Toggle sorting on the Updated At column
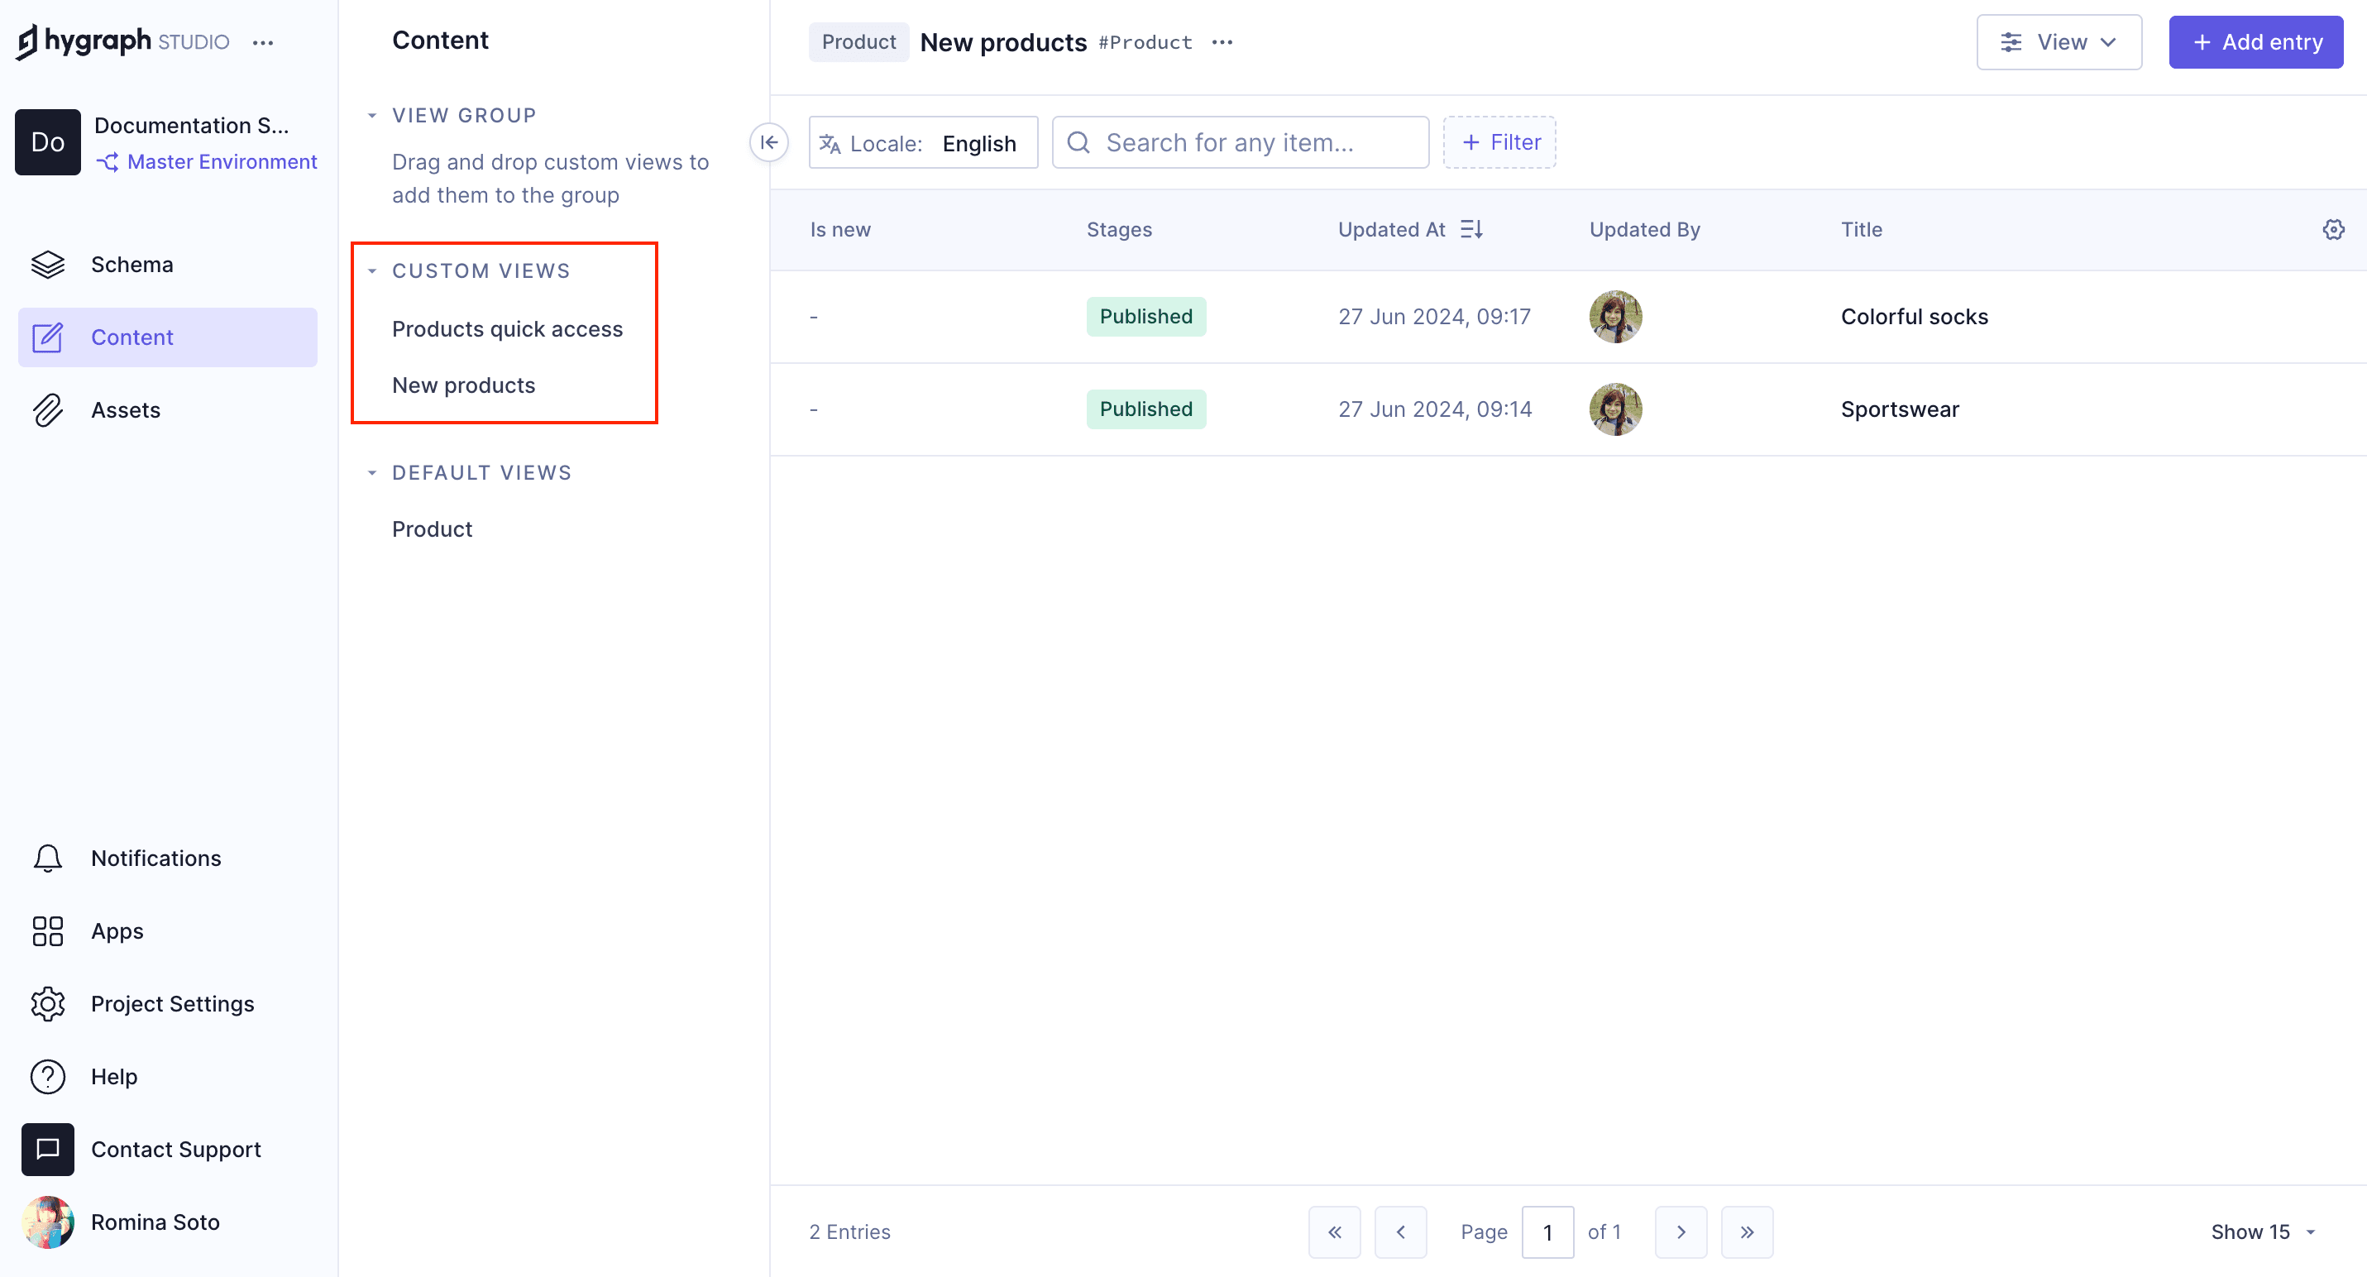 [x=1471, y=229]
